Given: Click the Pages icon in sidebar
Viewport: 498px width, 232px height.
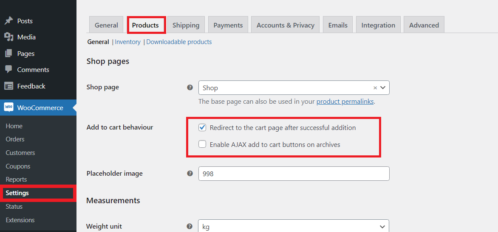Looking at the screenshot, I should (x=8, y=54).
